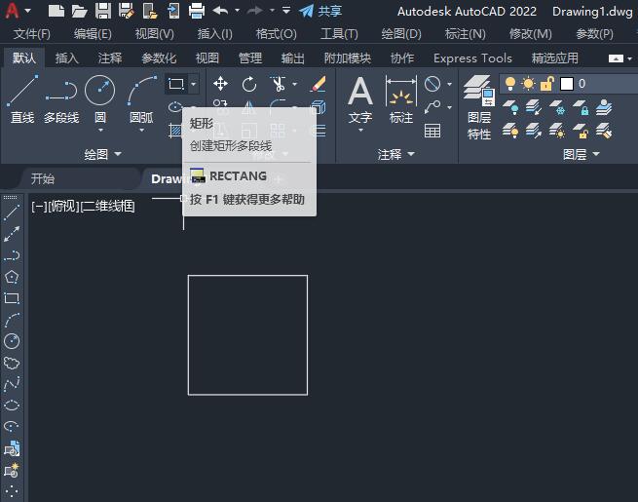638x502 pixels.
Task: Select the Polyline (多段线) ribbon tool
Action: coord(61,99)
